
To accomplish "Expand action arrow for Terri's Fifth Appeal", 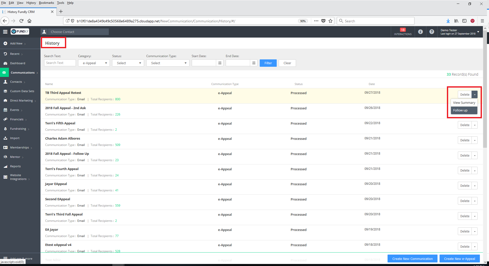I will click(475, 125).
